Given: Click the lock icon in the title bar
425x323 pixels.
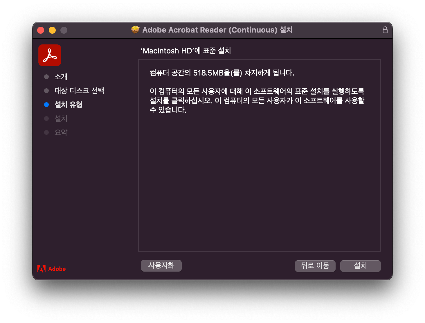Looking at the screenshot, I should (x=385, y=30).
